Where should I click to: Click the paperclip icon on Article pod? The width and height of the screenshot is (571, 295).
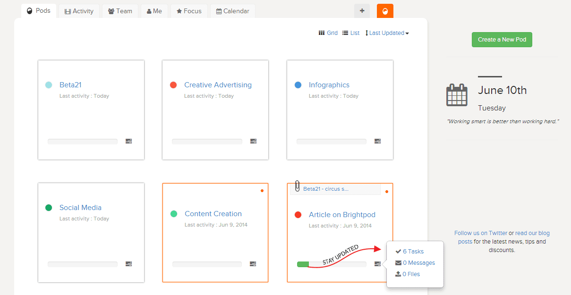297,186
